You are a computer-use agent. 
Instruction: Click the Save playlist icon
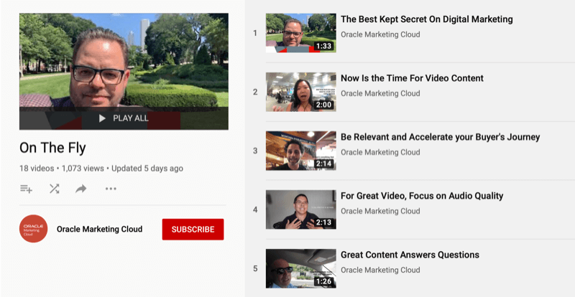[26, 189]
